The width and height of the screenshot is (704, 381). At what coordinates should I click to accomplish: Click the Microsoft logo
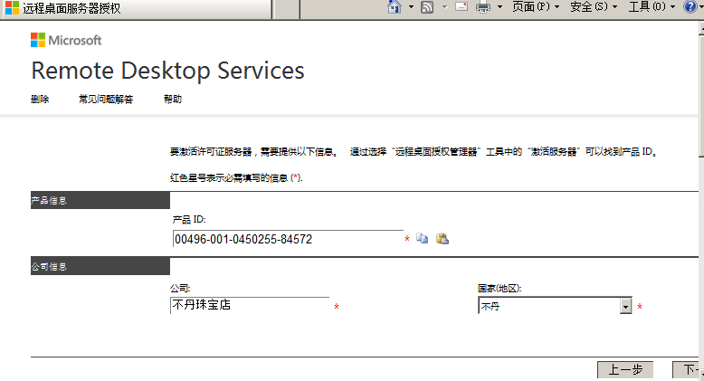pos(66,40)
